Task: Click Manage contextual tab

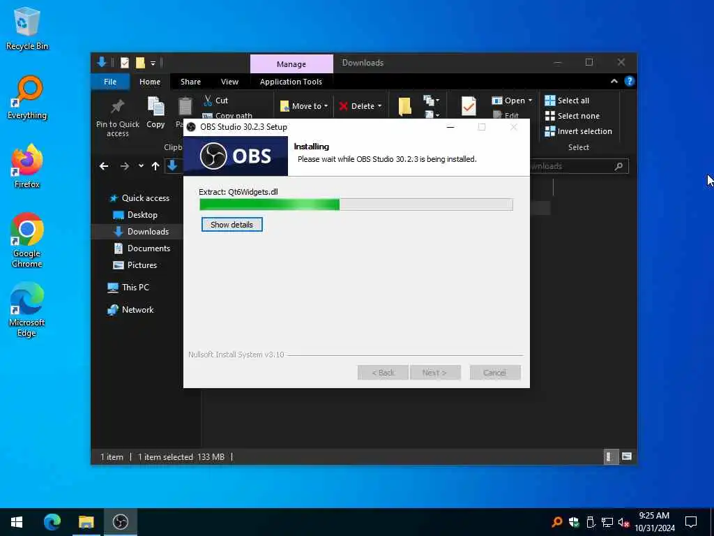Action: coord(291,64)
